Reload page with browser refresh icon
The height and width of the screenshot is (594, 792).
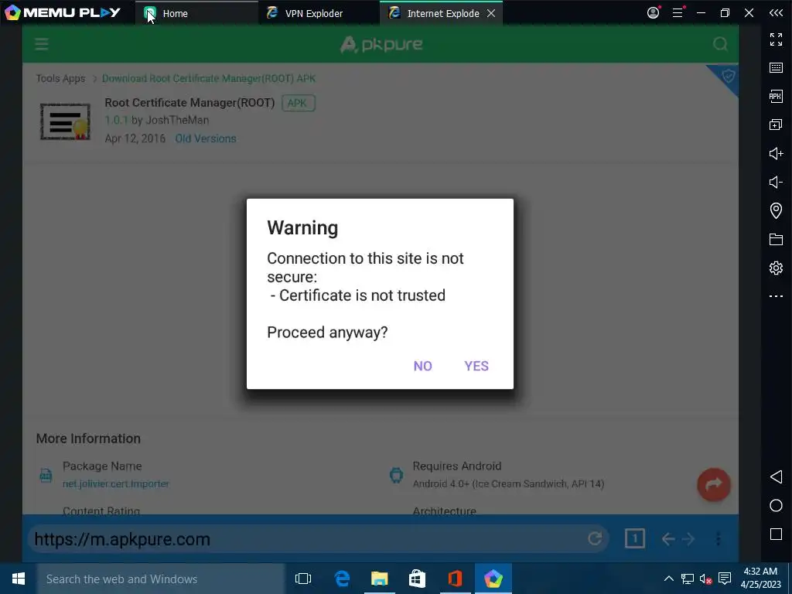click(595, 538)
